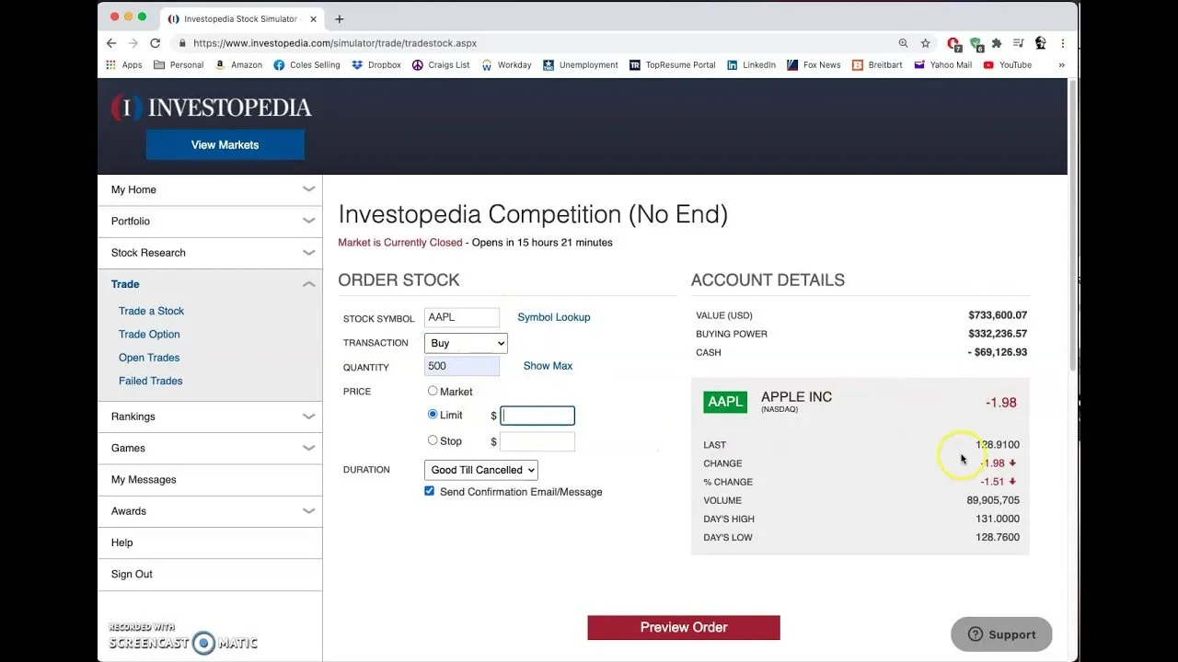Viewport: 1178px width, 662px height.
Task: Uncheck Send Confirmation Email/Message
Action: pos(429,491)
